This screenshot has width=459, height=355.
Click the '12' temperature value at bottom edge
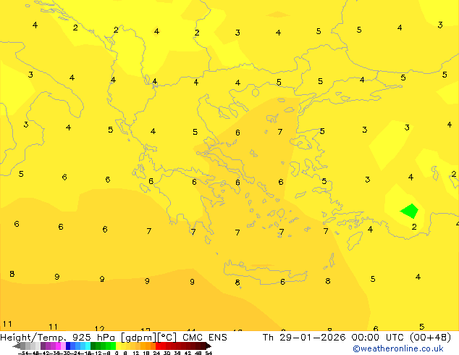pyautogui.click(x=99, y=329)
